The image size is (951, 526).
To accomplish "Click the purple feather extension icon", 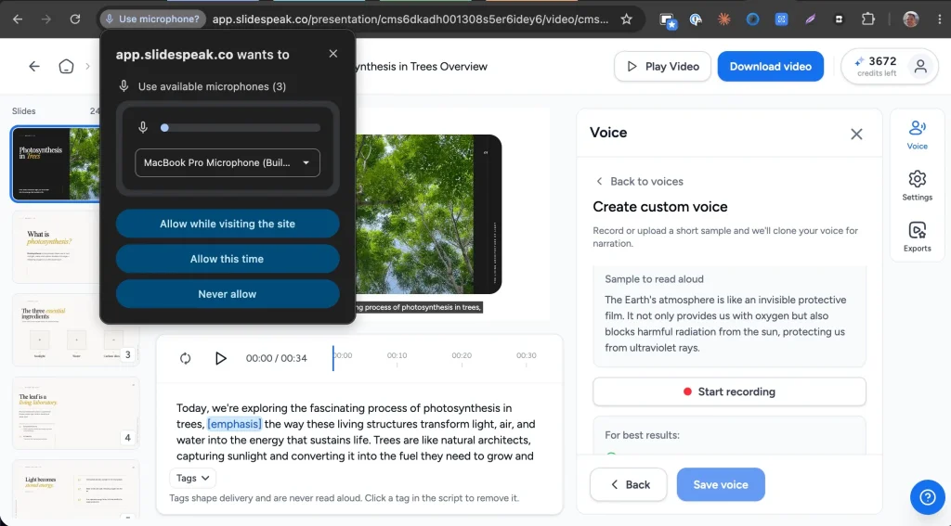I will 810,19.
